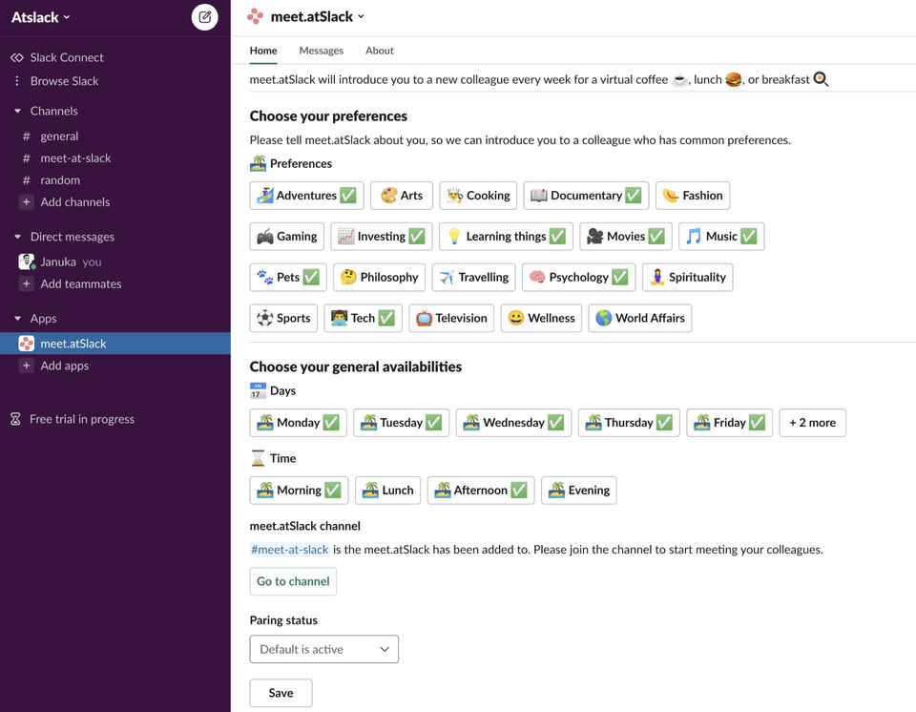The image size is (916, 712).
Task: Switch to the Messages tab
Action: click(322, 51)
